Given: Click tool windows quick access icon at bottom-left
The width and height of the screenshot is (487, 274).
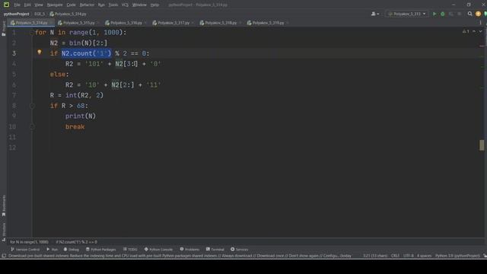Looking at the screenshot, I should click(x=4, y=256).
